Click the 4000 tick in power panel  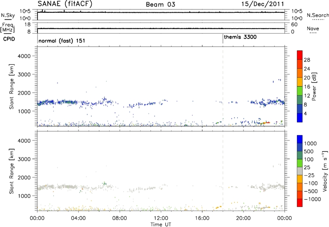click(x=24, y=56)
